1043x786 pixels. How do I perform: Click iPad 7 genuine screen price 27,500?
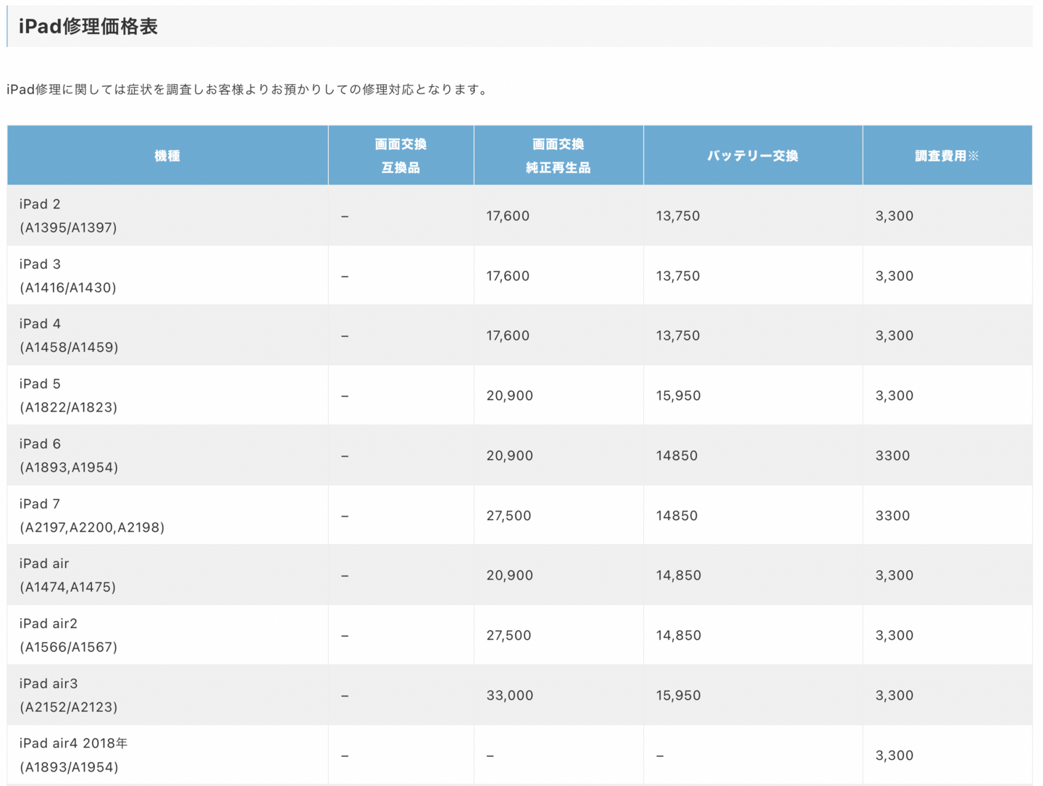point(508,516)
